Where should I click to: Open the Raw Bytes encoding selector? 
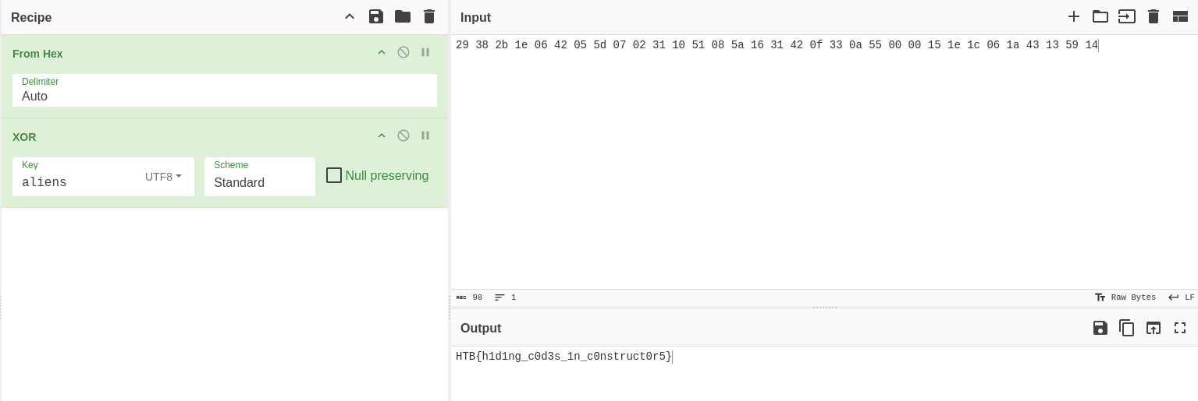coord(1125,297)
